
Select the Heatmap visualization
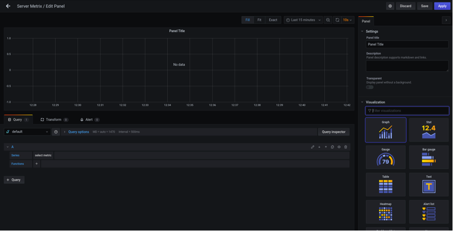[x=386, y=212]
